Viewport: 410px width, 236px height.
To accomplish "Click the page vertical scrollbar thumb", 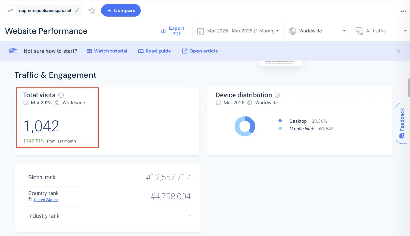I will click(409, 88).
